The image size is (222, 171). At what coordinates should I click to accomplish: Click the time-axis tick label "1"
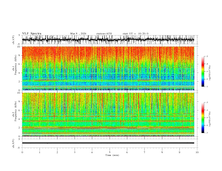pyautogui.click(x=40, y=152)
